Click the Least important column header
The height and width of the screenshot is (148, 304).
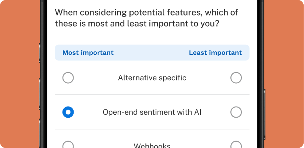215,53
